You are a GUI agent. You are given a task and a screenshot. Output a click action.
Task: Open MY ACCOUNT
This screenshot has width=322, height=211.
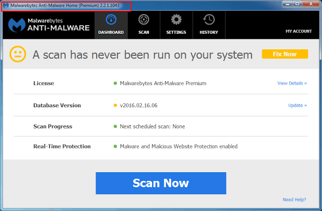(x=298, y=31)
